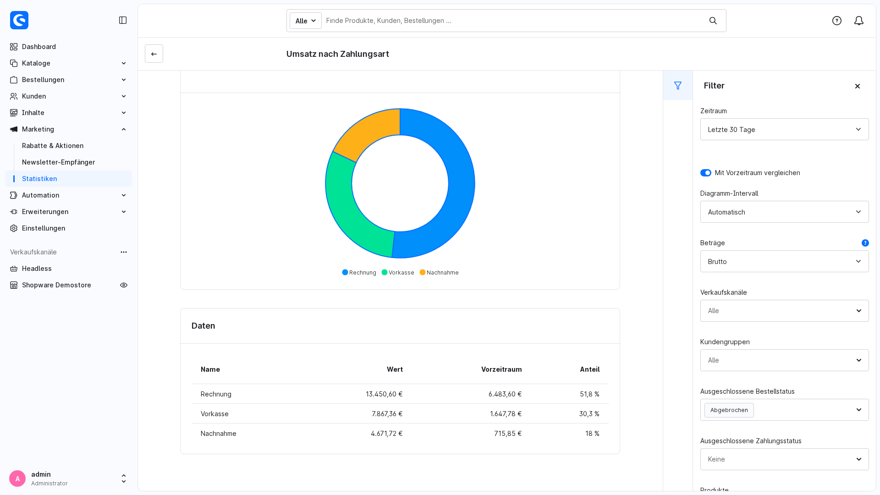Toggle Mit Vorzeitraum vergleichen switch
The width and height of the screenshot is (880, 495).
tap(706, 173)
